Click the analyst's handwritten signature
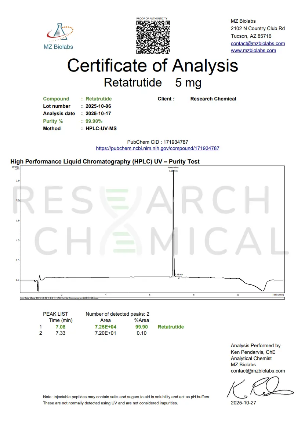This screenshot has width=305, height=433. pos(260,388)
